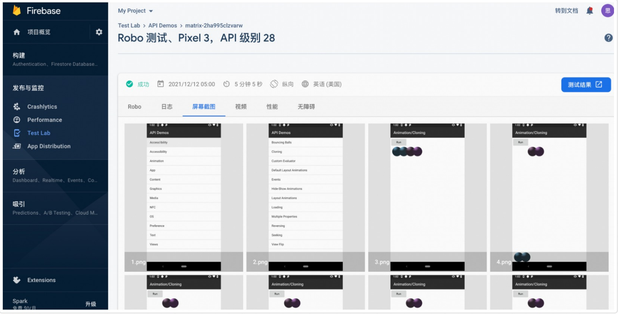Expand the 分析 sidebar section
The width and height of the screenshot is (618, 314).
point(55,176)
